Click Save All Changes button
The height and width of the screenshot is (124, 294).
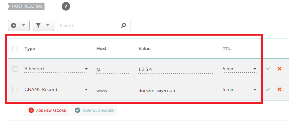click(x=94, y=110)
